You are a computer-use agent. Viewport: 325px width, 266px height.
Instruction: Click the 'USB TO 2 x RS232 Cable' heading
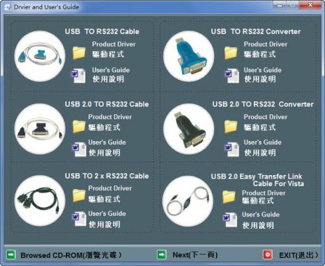pos(107,176)
